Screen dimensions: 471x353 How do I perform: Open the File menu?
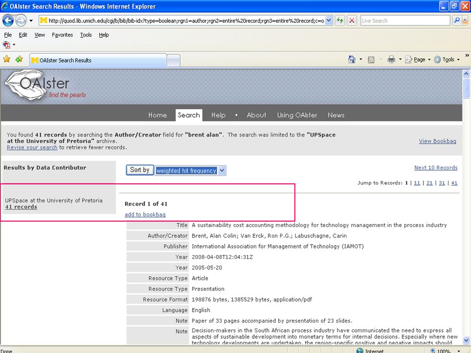[x=8, y=35]
